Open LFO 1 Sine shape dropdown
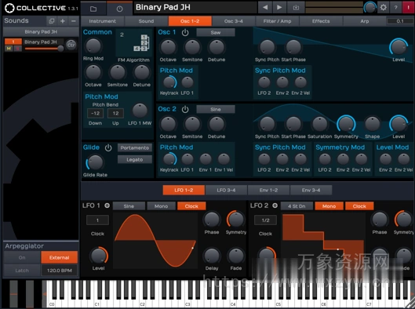The width and height of the screenshot is (415, 309). point(129,206)
